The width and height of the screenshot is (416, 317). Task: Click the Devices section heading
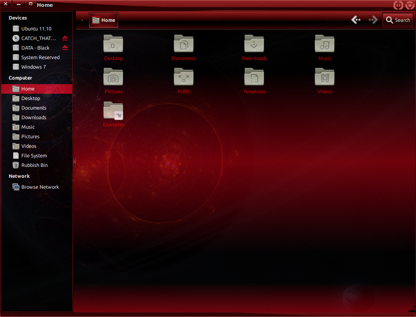pyautogui.click(x=18, y=18)
